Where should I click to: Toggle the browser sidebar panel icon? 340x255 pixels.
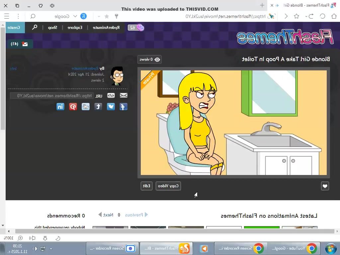(52, 5)
